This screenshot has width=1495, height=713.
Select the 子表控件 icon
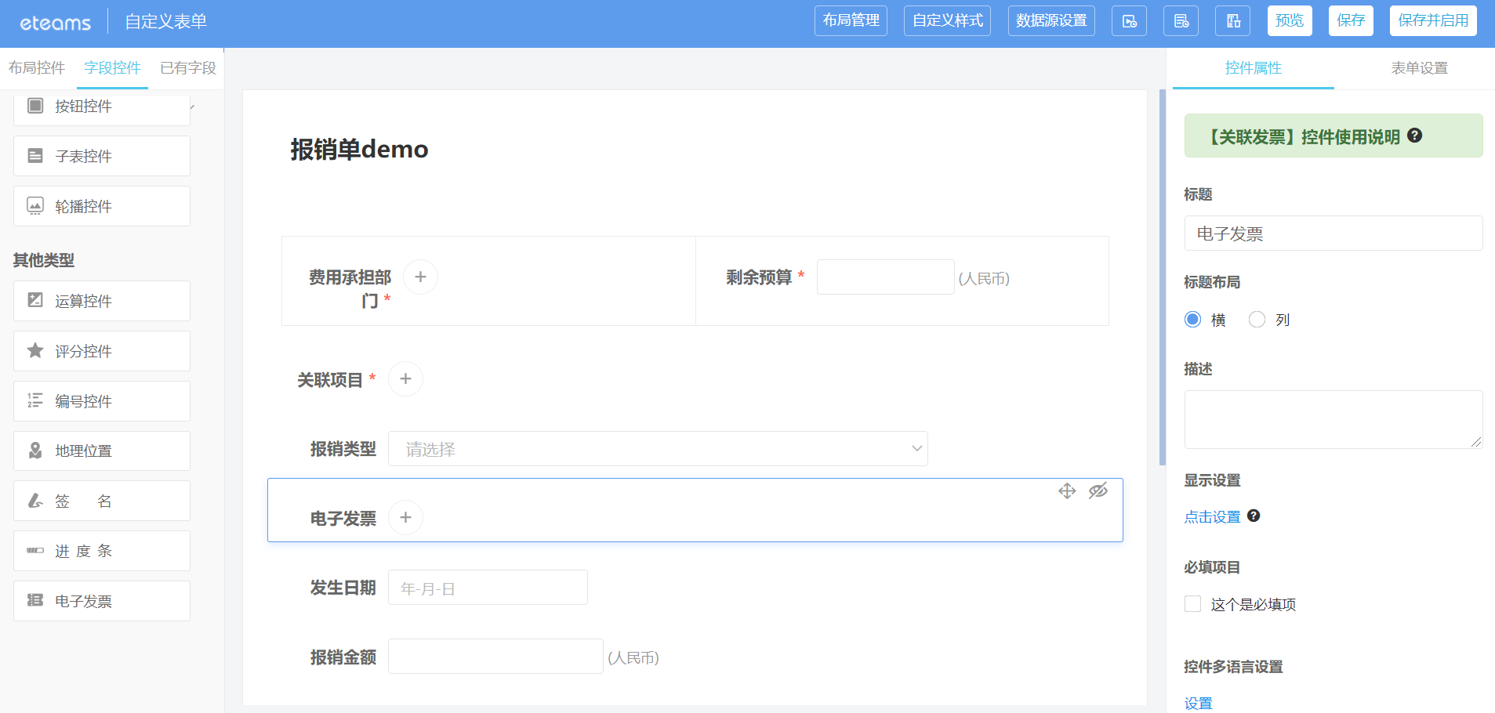click(35, 156)
